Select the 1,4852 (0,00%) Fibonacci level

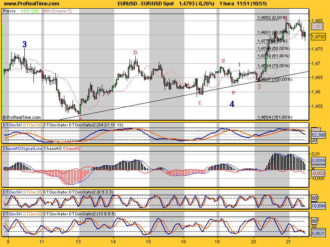coord(271,17)
